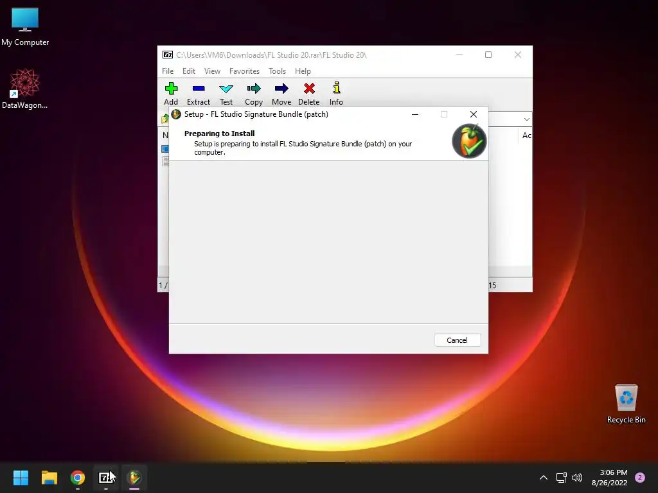
Task: Open Google Chrome from the taskbar
Action: point(78,478)
